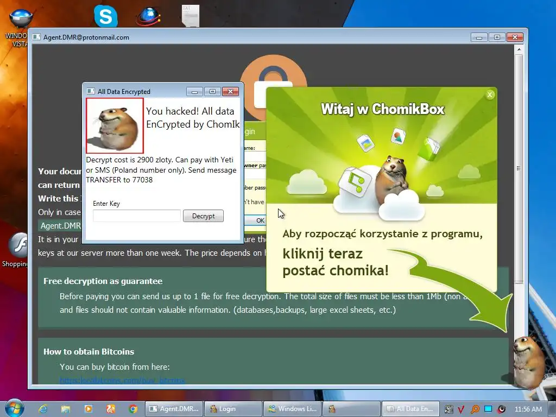The width and height of the screenshot is (556, 417).
Task: Click the red V tray icon
Action: [461, 409]
